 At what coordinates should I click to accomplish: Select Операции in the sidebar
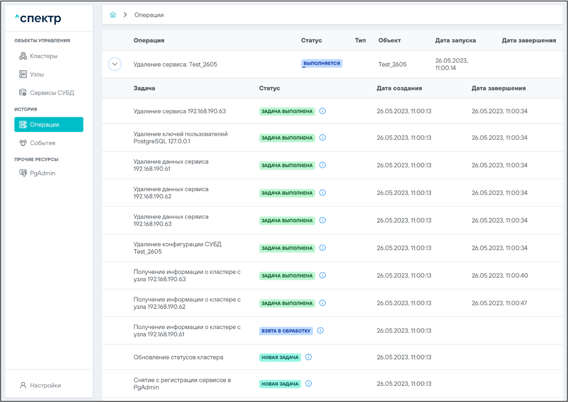[x=49, y=124]
